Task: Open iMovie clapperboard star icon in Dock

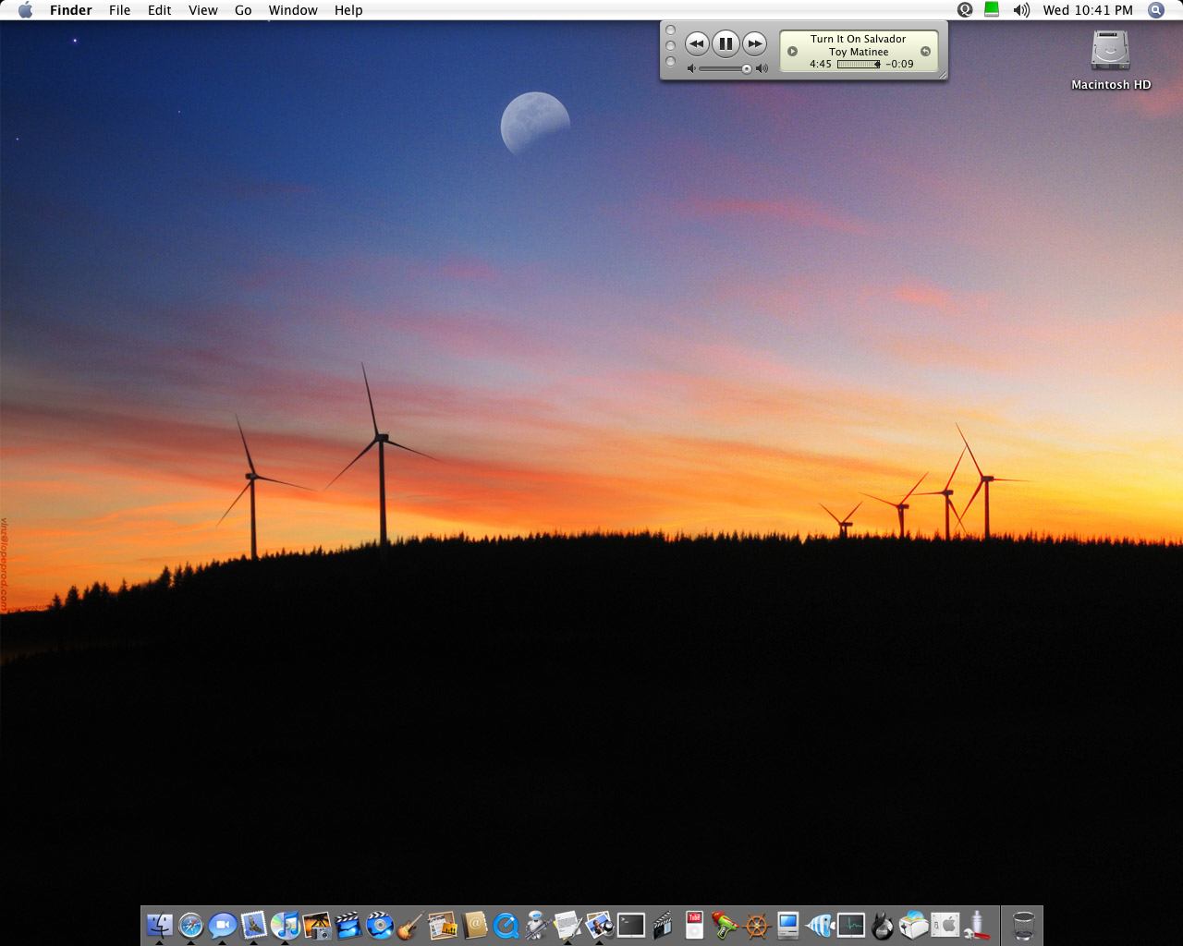Action: tap(348, 925)
